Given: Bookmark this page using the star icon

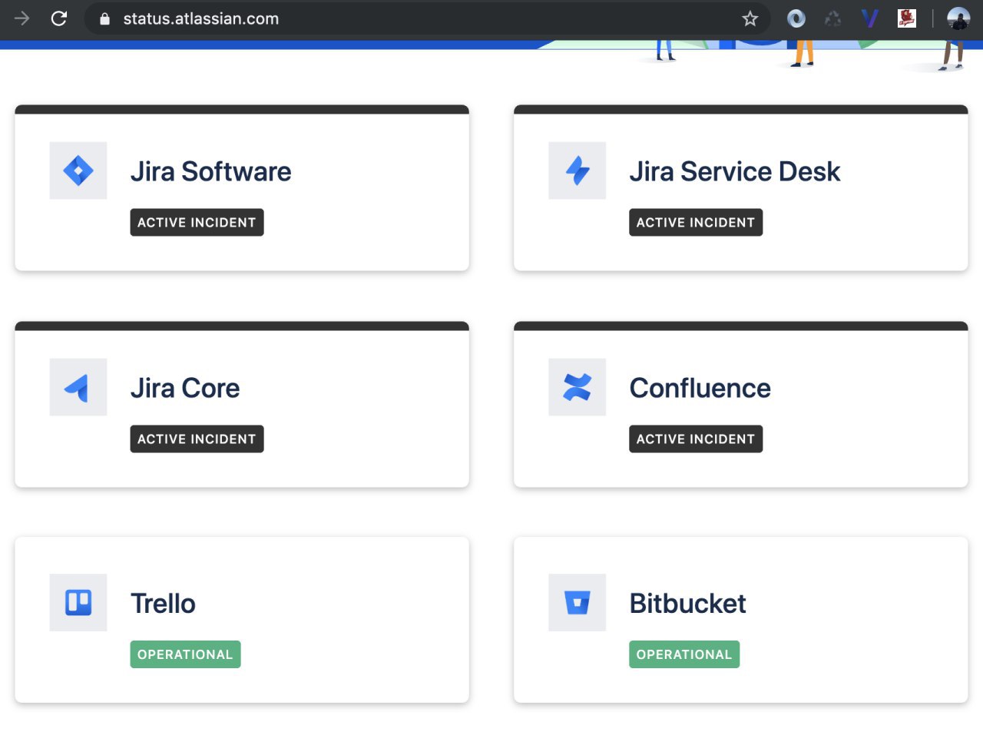Looking at the screenshot, I should click(750, 18).
